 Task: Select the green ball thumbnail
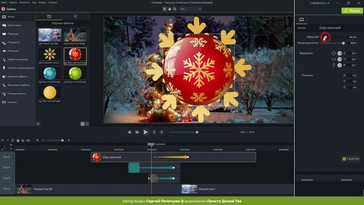point(75,73)
